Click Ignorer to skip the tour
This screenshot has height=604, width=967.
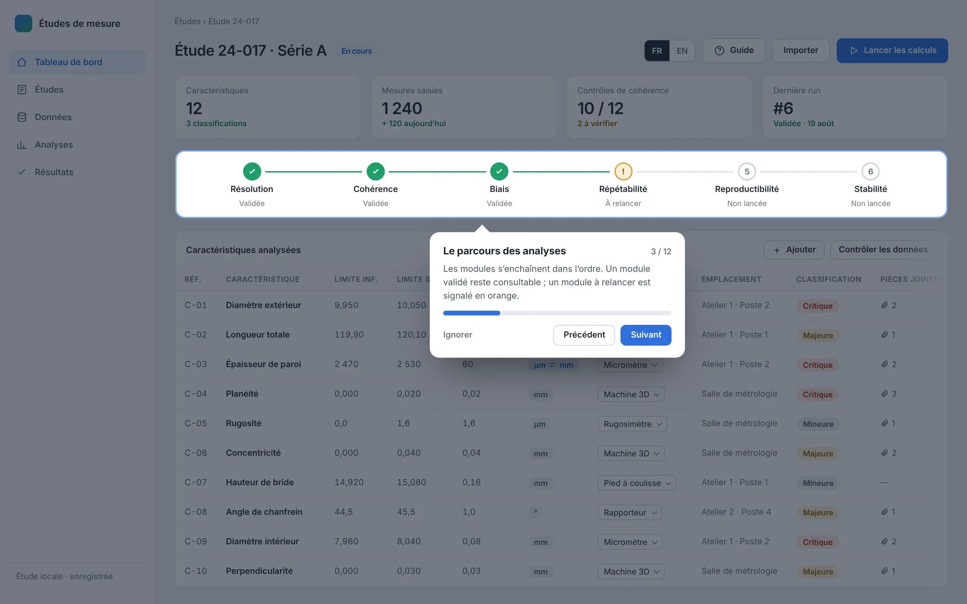pyautogui.click(x=458, y=335)
